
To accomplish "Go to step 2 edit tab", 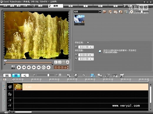I will pyautogui.click(x=56, y=6).
